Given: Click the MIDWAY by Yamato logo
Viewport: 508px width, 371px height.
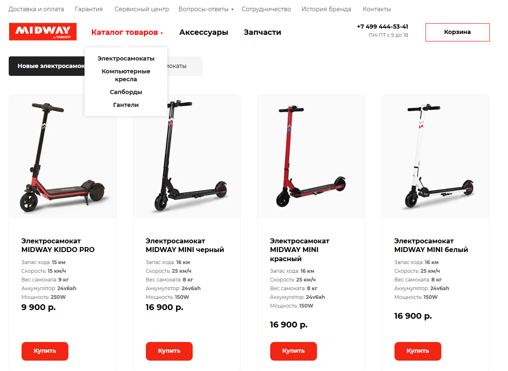Looking at the screenshot, I should tap(43, 32).
